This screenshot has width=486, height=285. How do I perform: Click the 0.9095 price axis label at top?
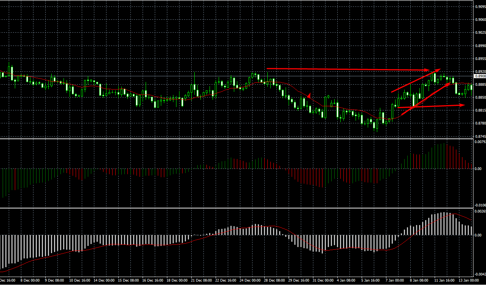(480, 7)
